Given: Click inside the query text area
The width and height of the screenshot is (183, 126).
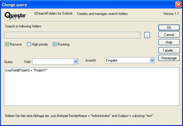Looking at the screenshot, I should (91, 87).
